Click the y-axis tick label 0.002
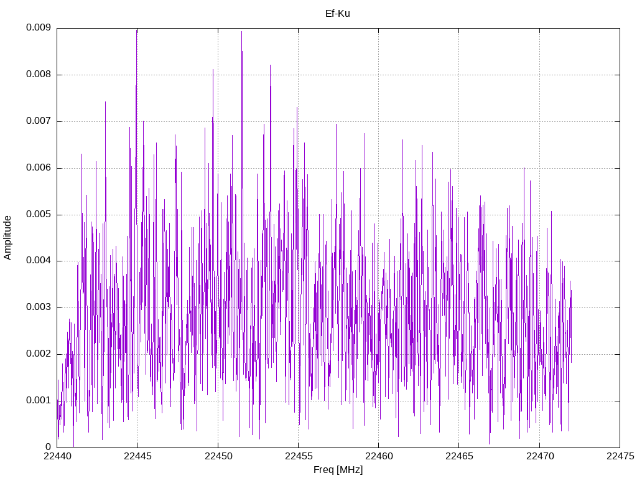The image size is (637, 478). point(39,354)
